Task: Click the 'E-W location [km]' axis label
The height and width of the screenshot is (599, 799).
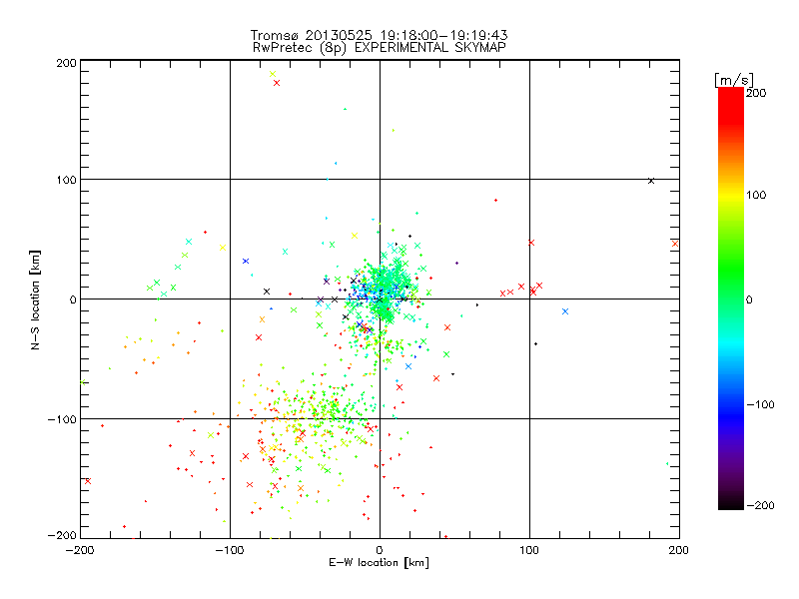Action: 379,563
